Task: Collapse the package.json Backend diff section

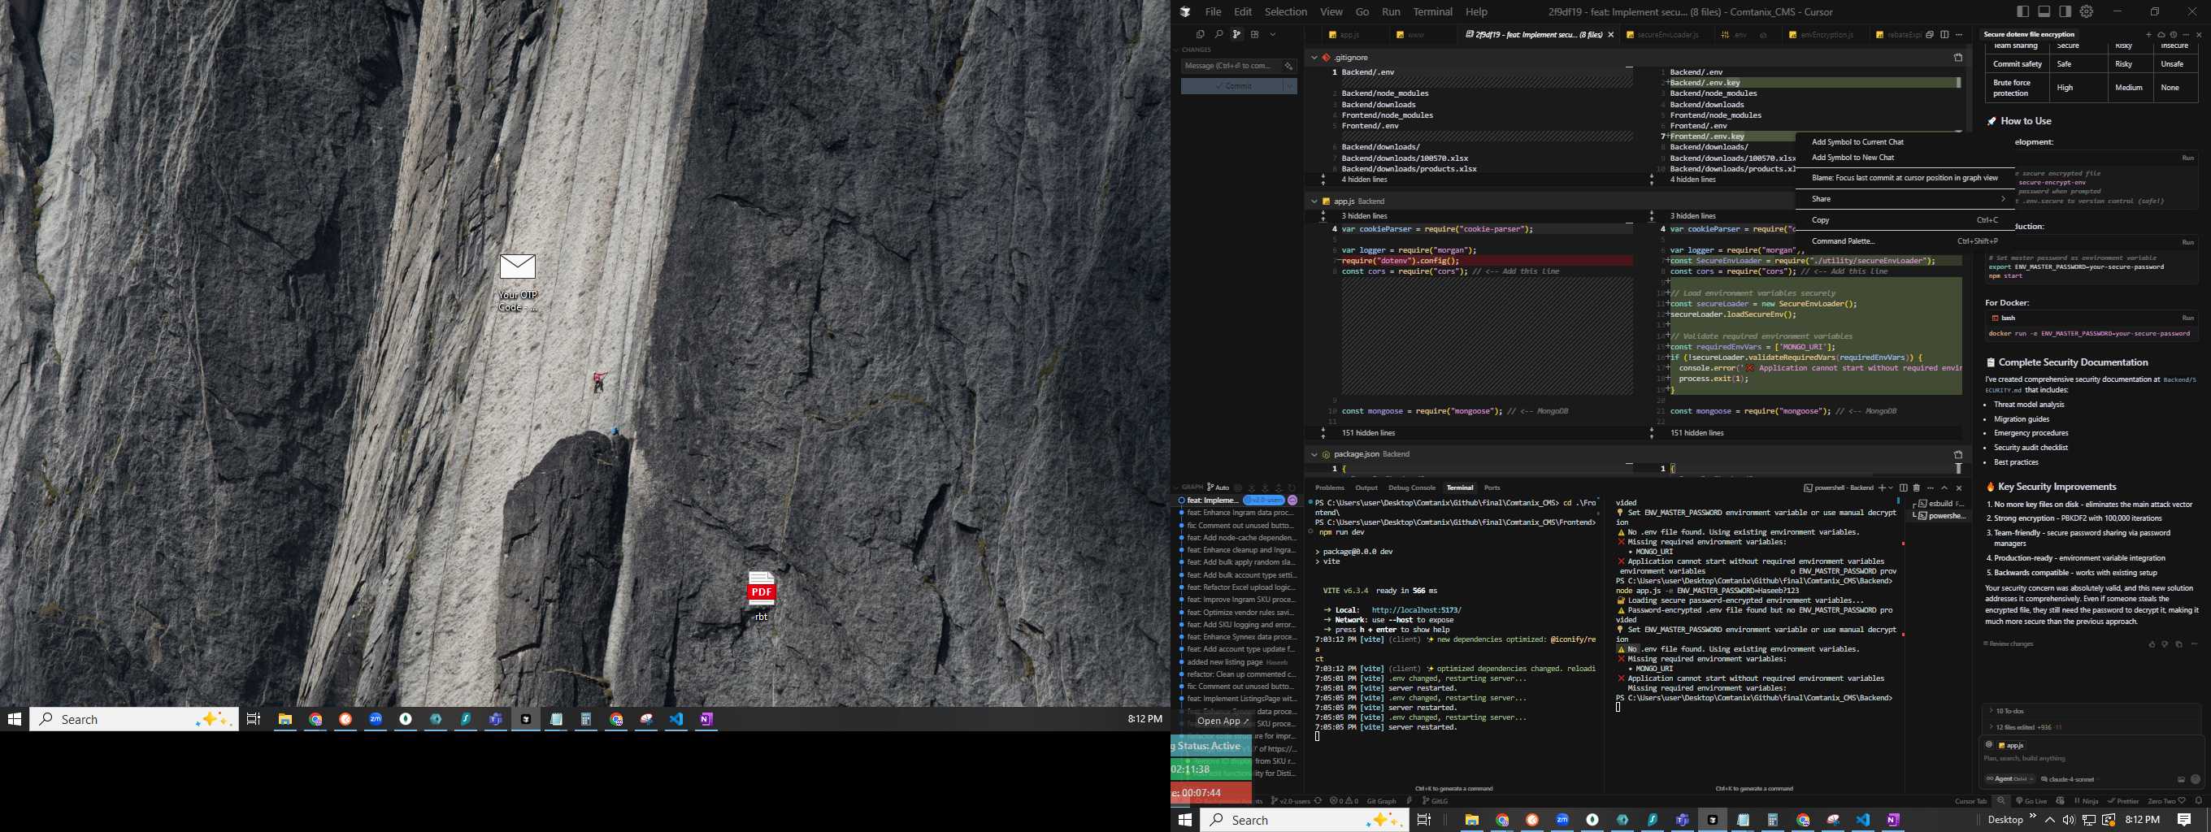Action: click(x=1314, y=455)
